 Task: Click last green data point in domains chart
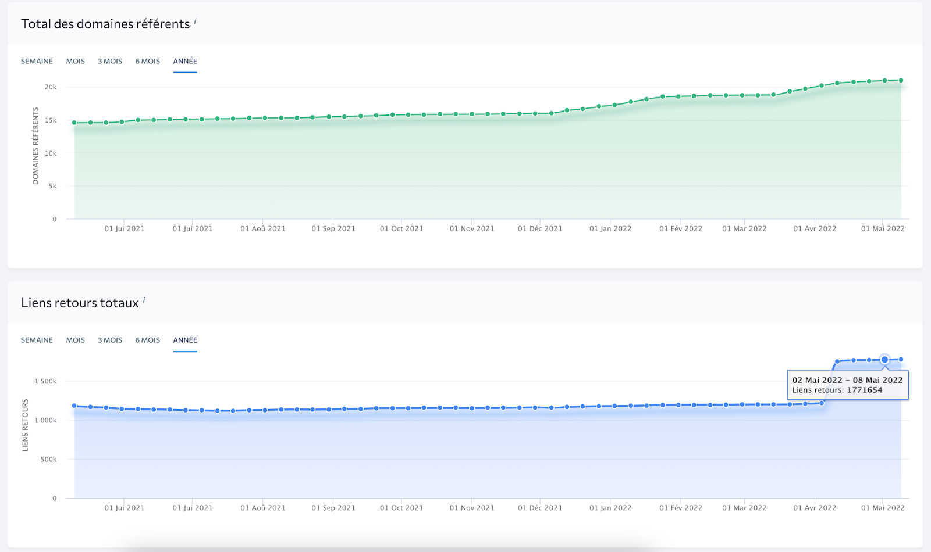point(901,80)
